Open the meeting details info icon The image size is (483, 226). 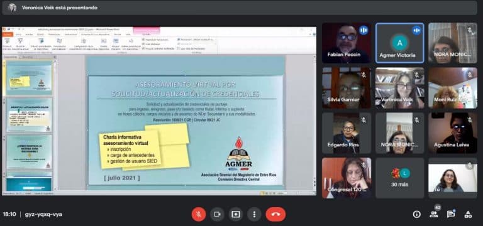pos(417,214)
